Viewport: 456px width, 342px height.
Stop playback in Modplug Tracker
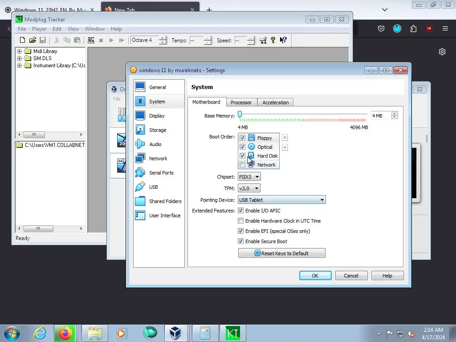101,41
